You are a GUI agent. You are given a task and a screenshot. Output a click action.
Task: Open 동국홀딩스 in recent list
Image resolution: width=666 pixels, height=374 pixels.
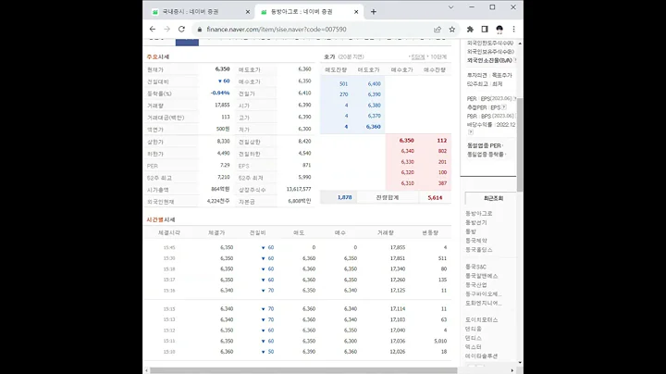tap(479, 249)
